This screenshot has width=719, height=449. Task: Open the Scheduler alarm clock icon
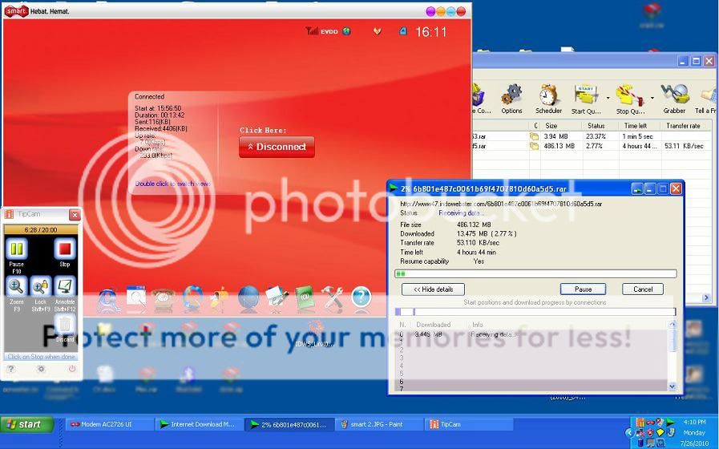pyautogui.click(x=548, y=98)
